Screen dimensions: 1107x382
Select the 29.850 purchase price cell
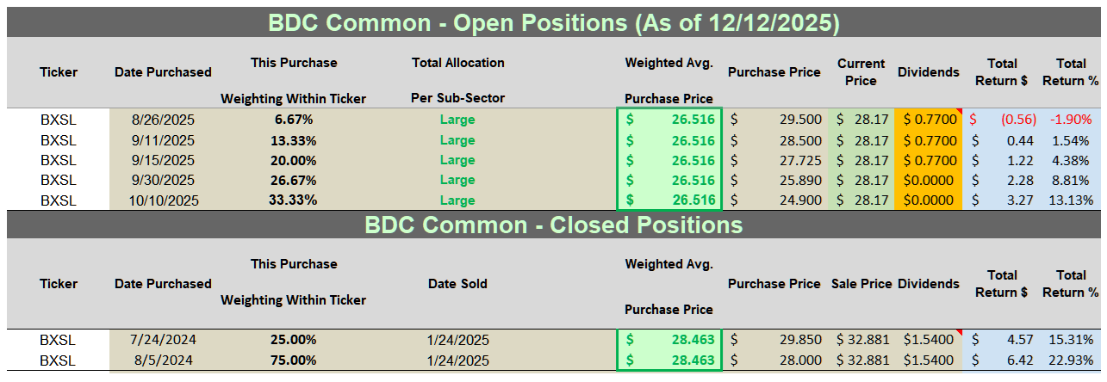[775, 340]
